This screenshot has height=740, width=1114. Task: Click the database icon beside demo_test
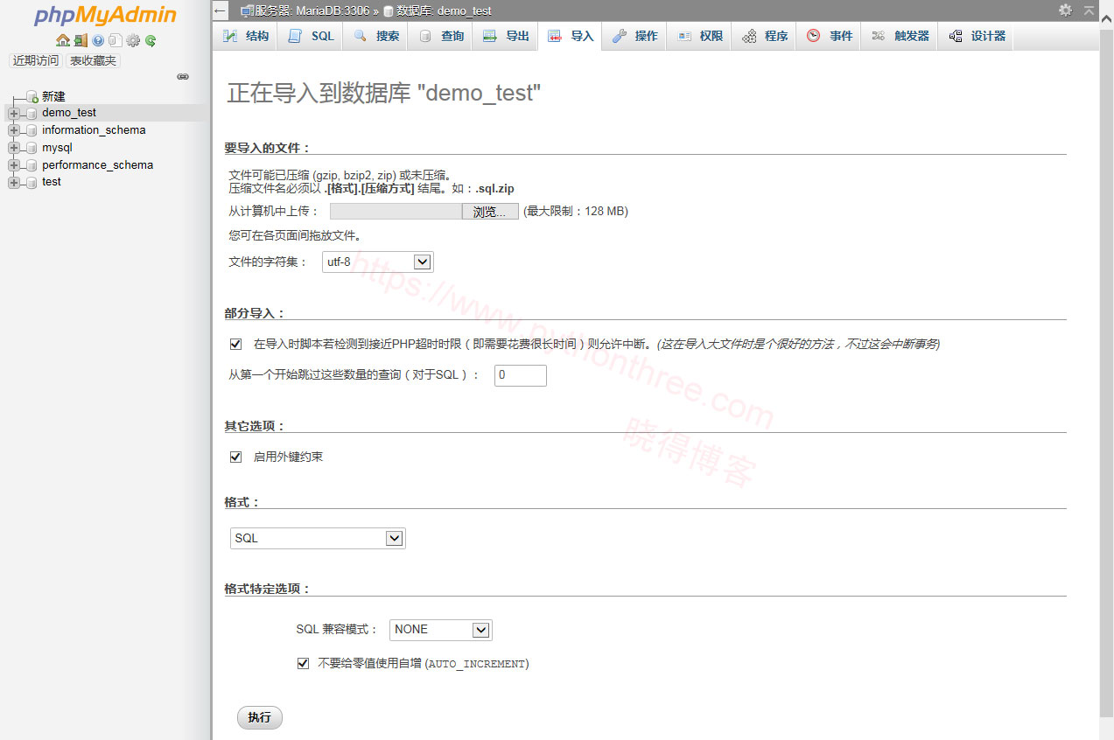(32, 113)
